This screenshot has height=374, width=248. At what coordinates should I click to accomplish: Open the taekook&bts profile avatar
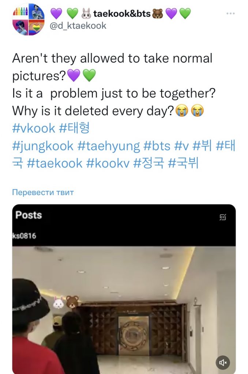(29, 20)
